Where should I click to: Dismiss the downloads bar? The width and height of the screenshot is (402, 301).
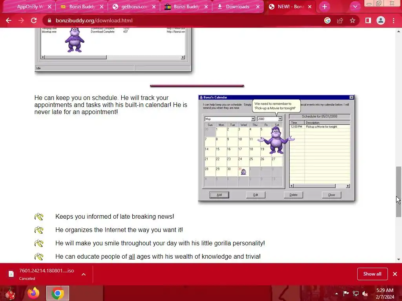click(x=395, y=274)
